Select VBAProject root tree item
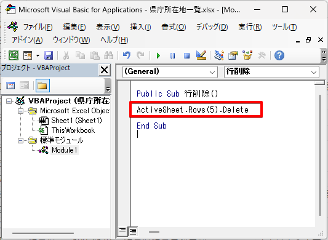The width and height of the screenshot is (328, 240). pos(69,101)
